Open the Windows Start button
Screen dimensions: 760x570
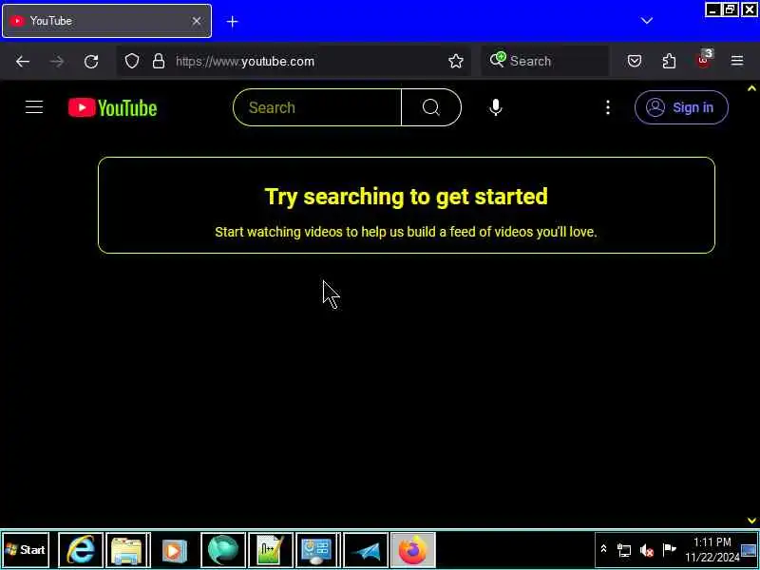[26, 550]
